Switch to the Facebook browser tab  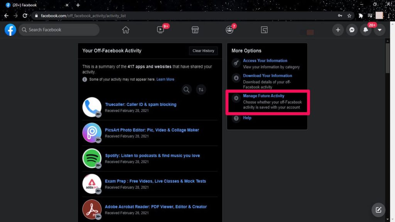pos(31,5)
